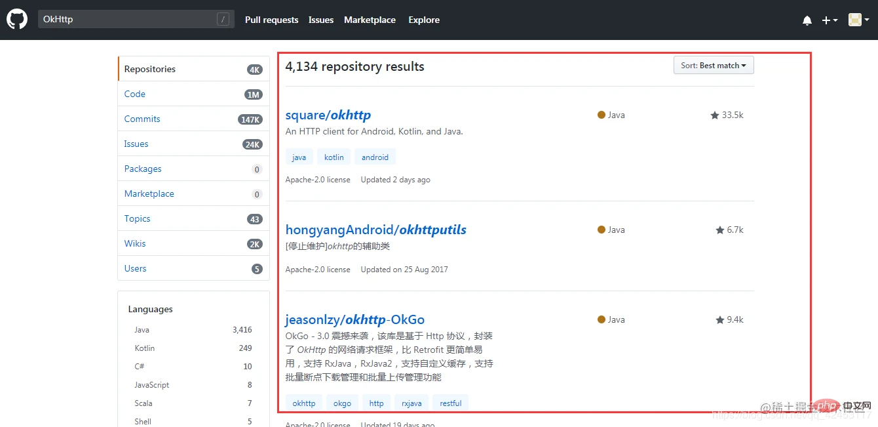Select the Code results filter
The width and height of the screenshot is (878, 427).
pyautogui.click(x=135, y=94)
